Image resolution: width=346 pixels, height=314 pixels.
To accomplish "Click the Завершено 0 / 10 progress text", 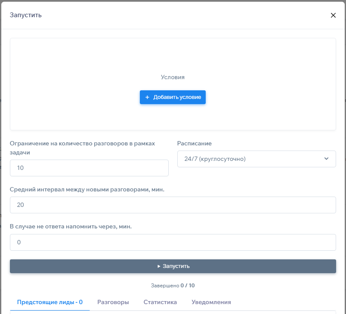I will tap(173, 285).
